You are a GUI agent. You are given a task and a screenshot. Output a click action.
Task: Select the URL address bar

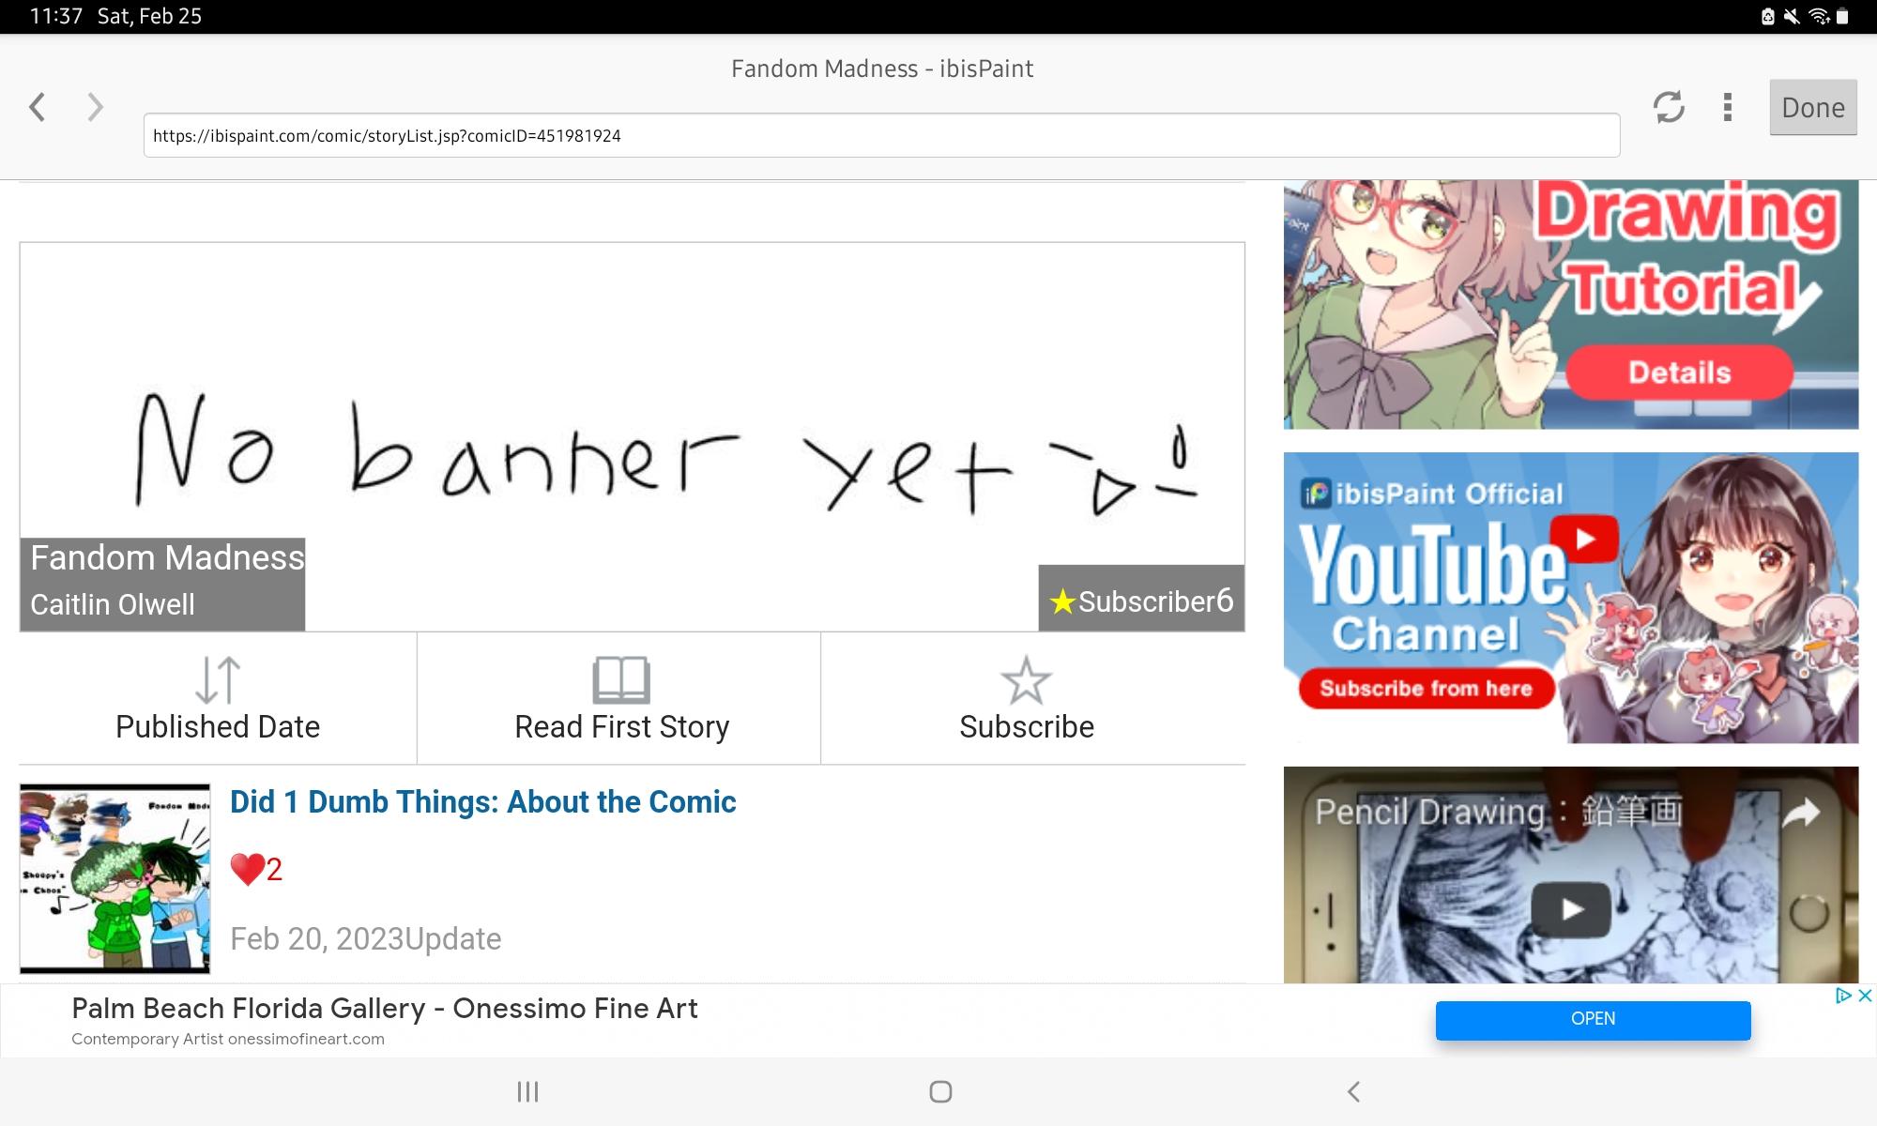(880, 135)
